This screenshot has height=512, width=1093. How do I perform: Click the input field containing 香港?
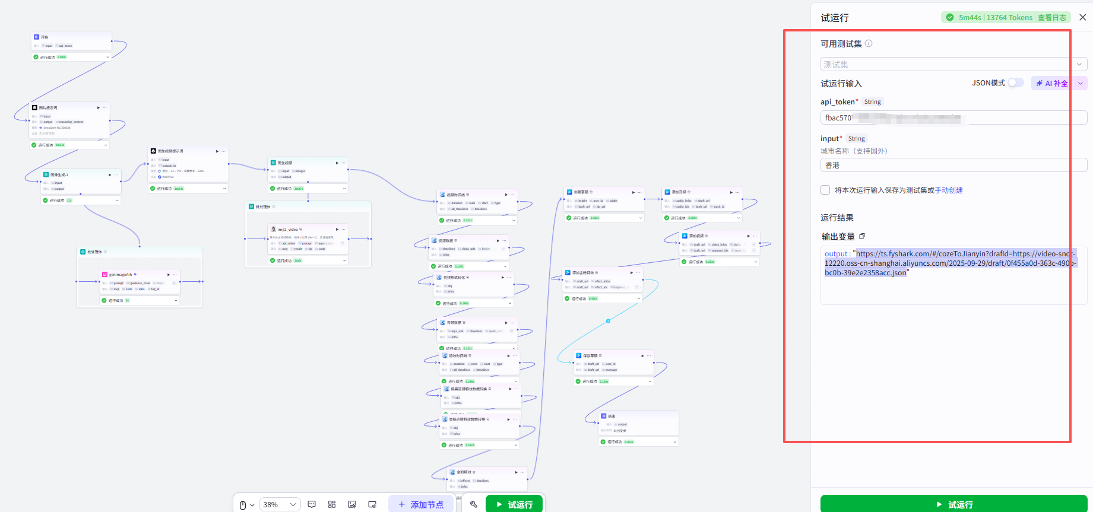point(953,165)
